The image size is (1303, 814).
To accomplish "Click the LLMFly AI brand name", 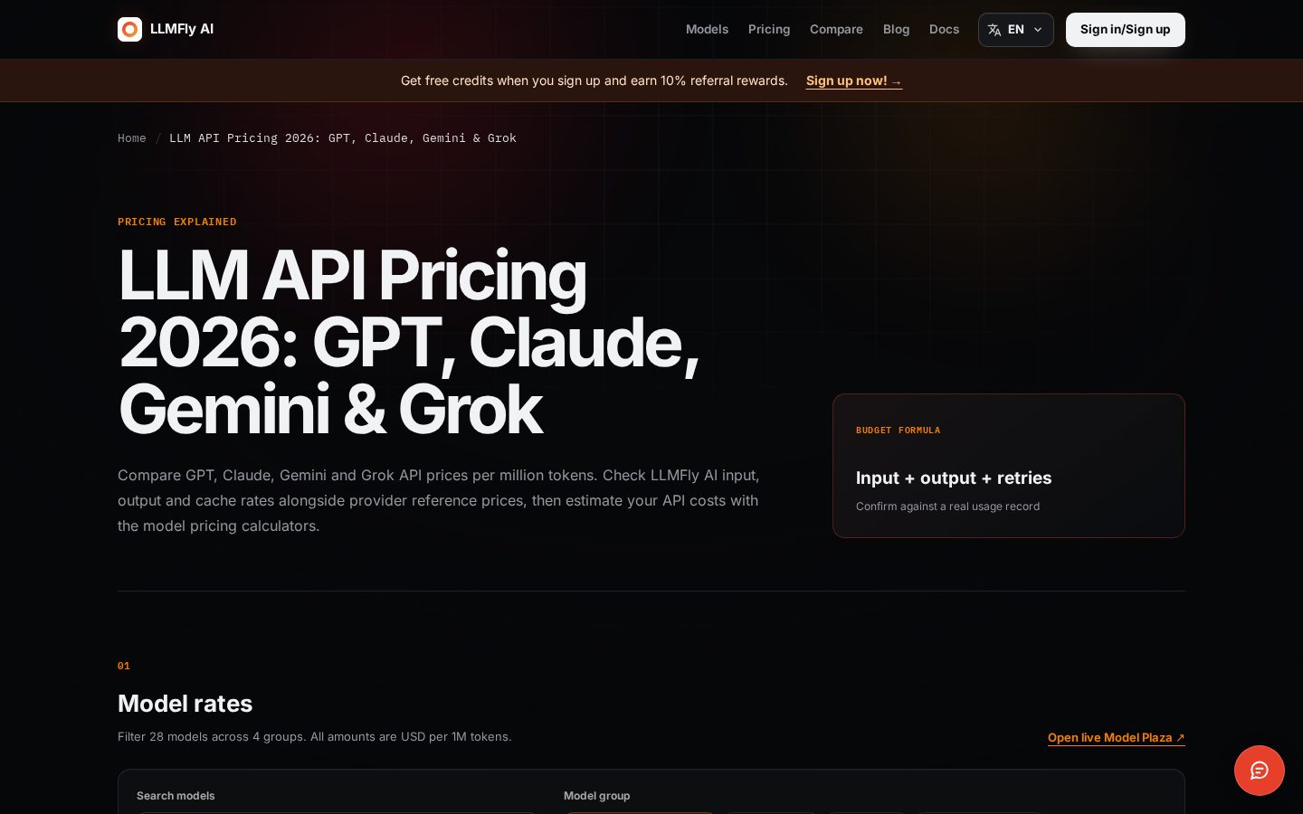I will 182,29.
